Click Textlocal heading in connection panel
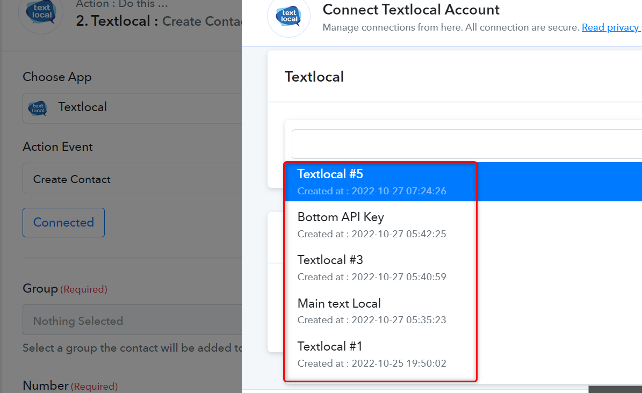 314,77
